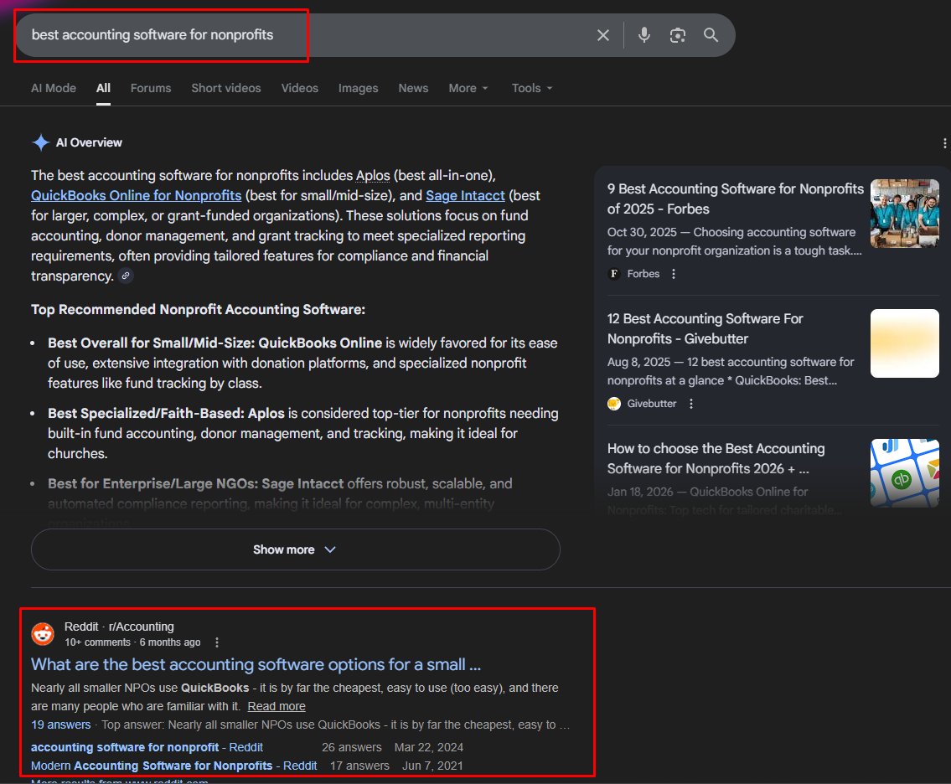View the News tab
This screenshot has width=951, height=784.
[x=413, y=88]
